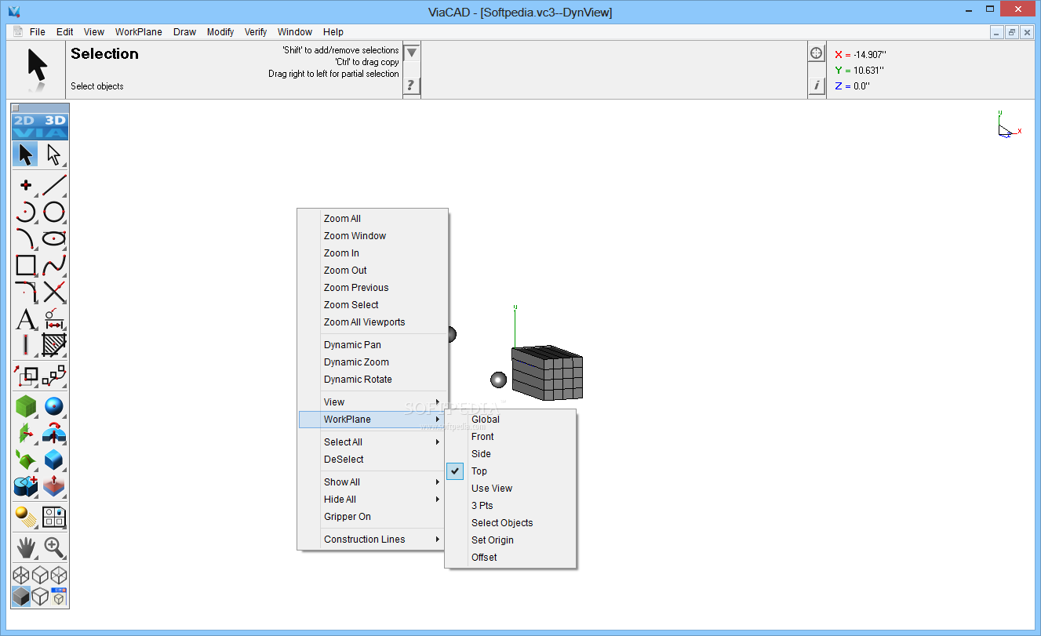This screenshot has height=636, width=1041.
Task: Select the Zoom magnifier tool
Action: coord(53,547)
